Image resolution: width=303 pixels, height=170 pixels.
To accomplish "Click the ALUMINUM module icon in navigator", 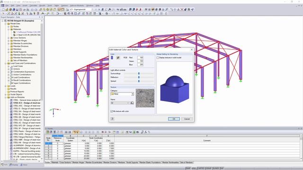I will 11,145.
